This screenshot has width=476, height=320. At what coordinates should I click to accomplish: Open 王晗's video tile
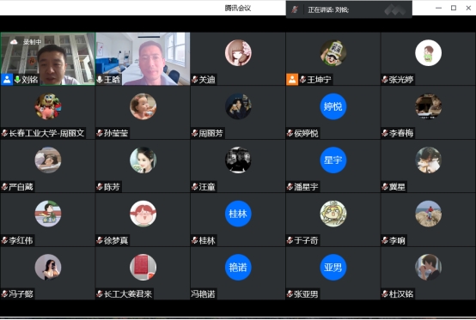pos(143,59)
